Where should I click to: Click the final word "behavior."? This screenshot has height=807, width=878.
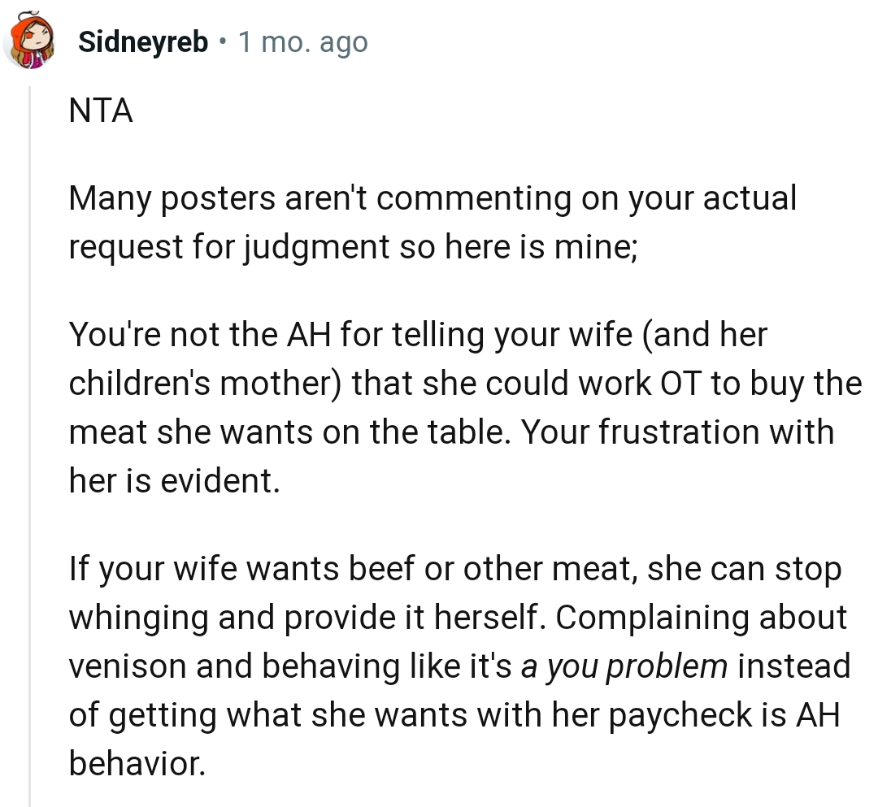137,764
